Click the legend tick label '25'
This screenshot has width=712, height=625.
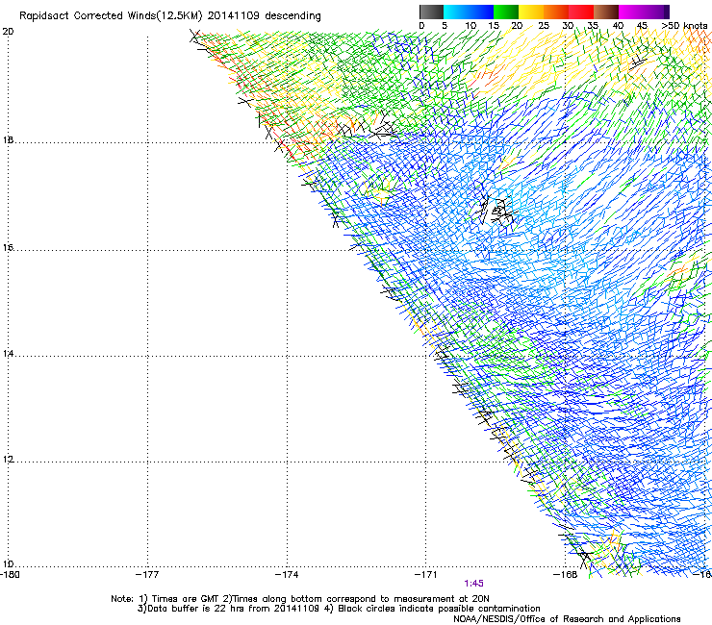click(x=544, y=26)
